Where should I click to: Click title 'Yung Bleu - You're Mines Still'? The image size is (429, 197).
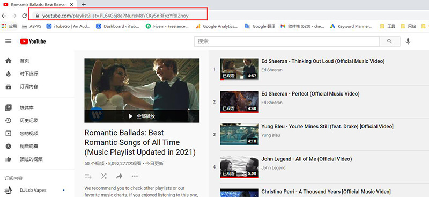pyautogui.click(x=327, y=126)
